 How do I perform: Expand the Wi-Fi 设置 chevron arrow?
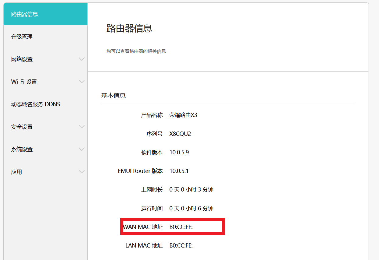pyautogui.click(x=82, y=82)
